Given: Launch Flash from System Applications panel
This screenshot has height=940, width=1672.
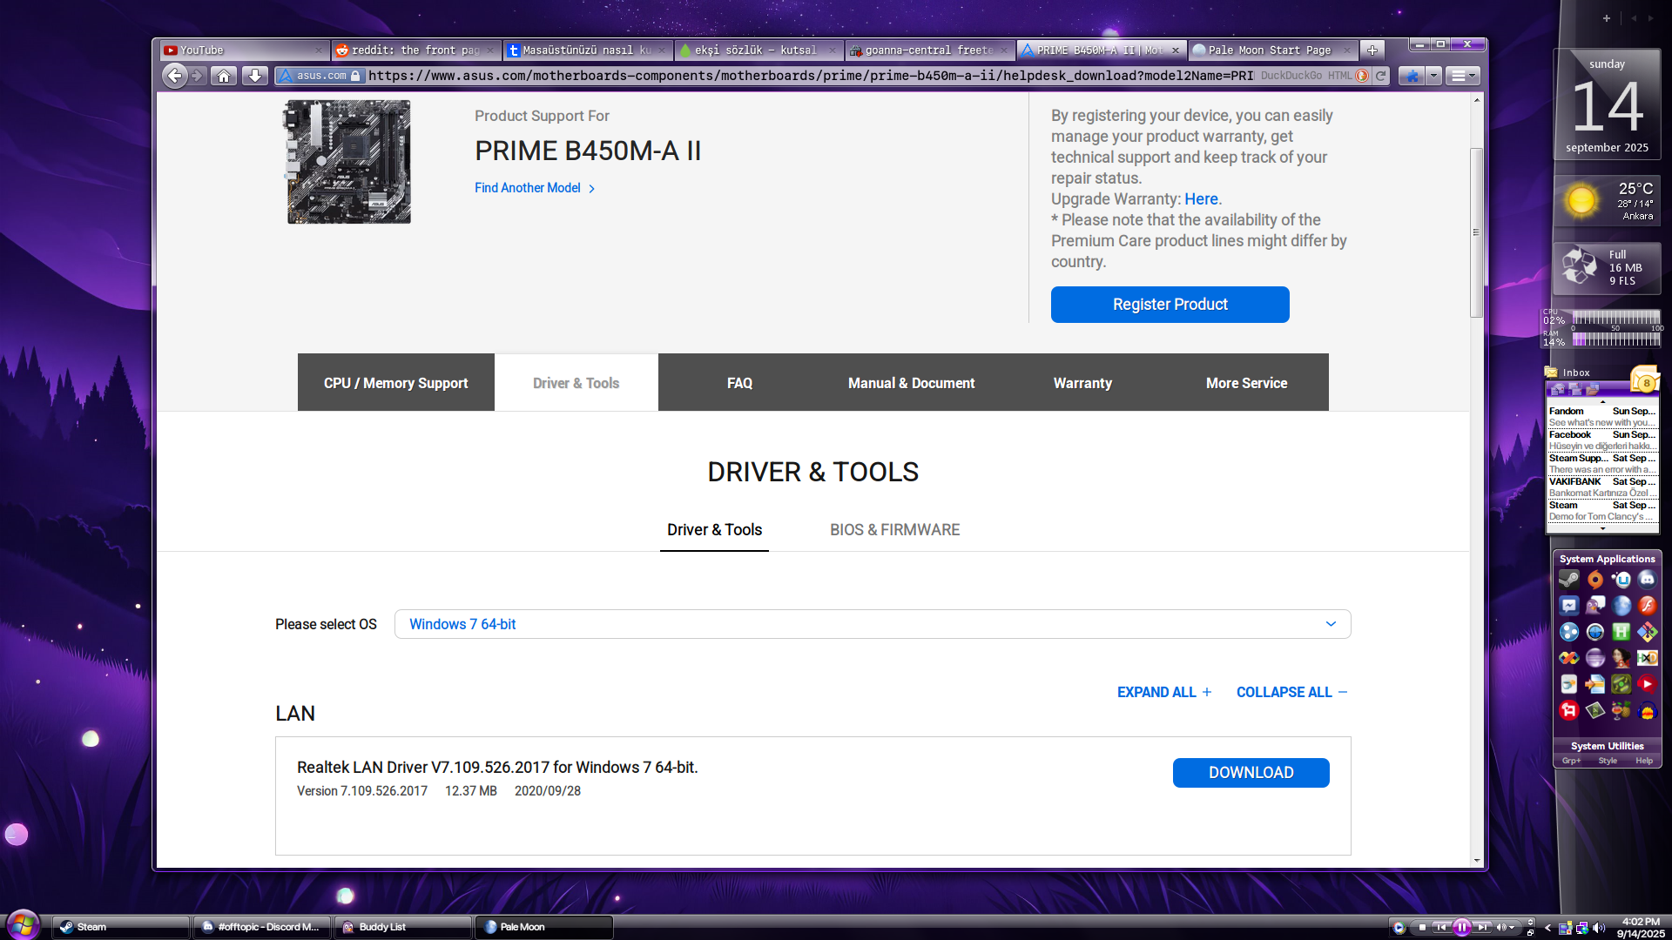Looking at the screenshot, I should click(1647, 606).
